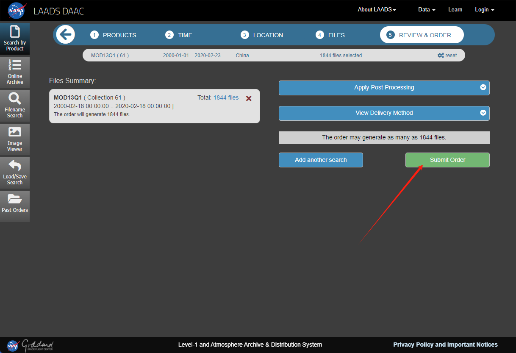Viewport: 516px width, 353px height.
Task: Open the Online Archive sidebar tool
Action: tap(15, 72)
